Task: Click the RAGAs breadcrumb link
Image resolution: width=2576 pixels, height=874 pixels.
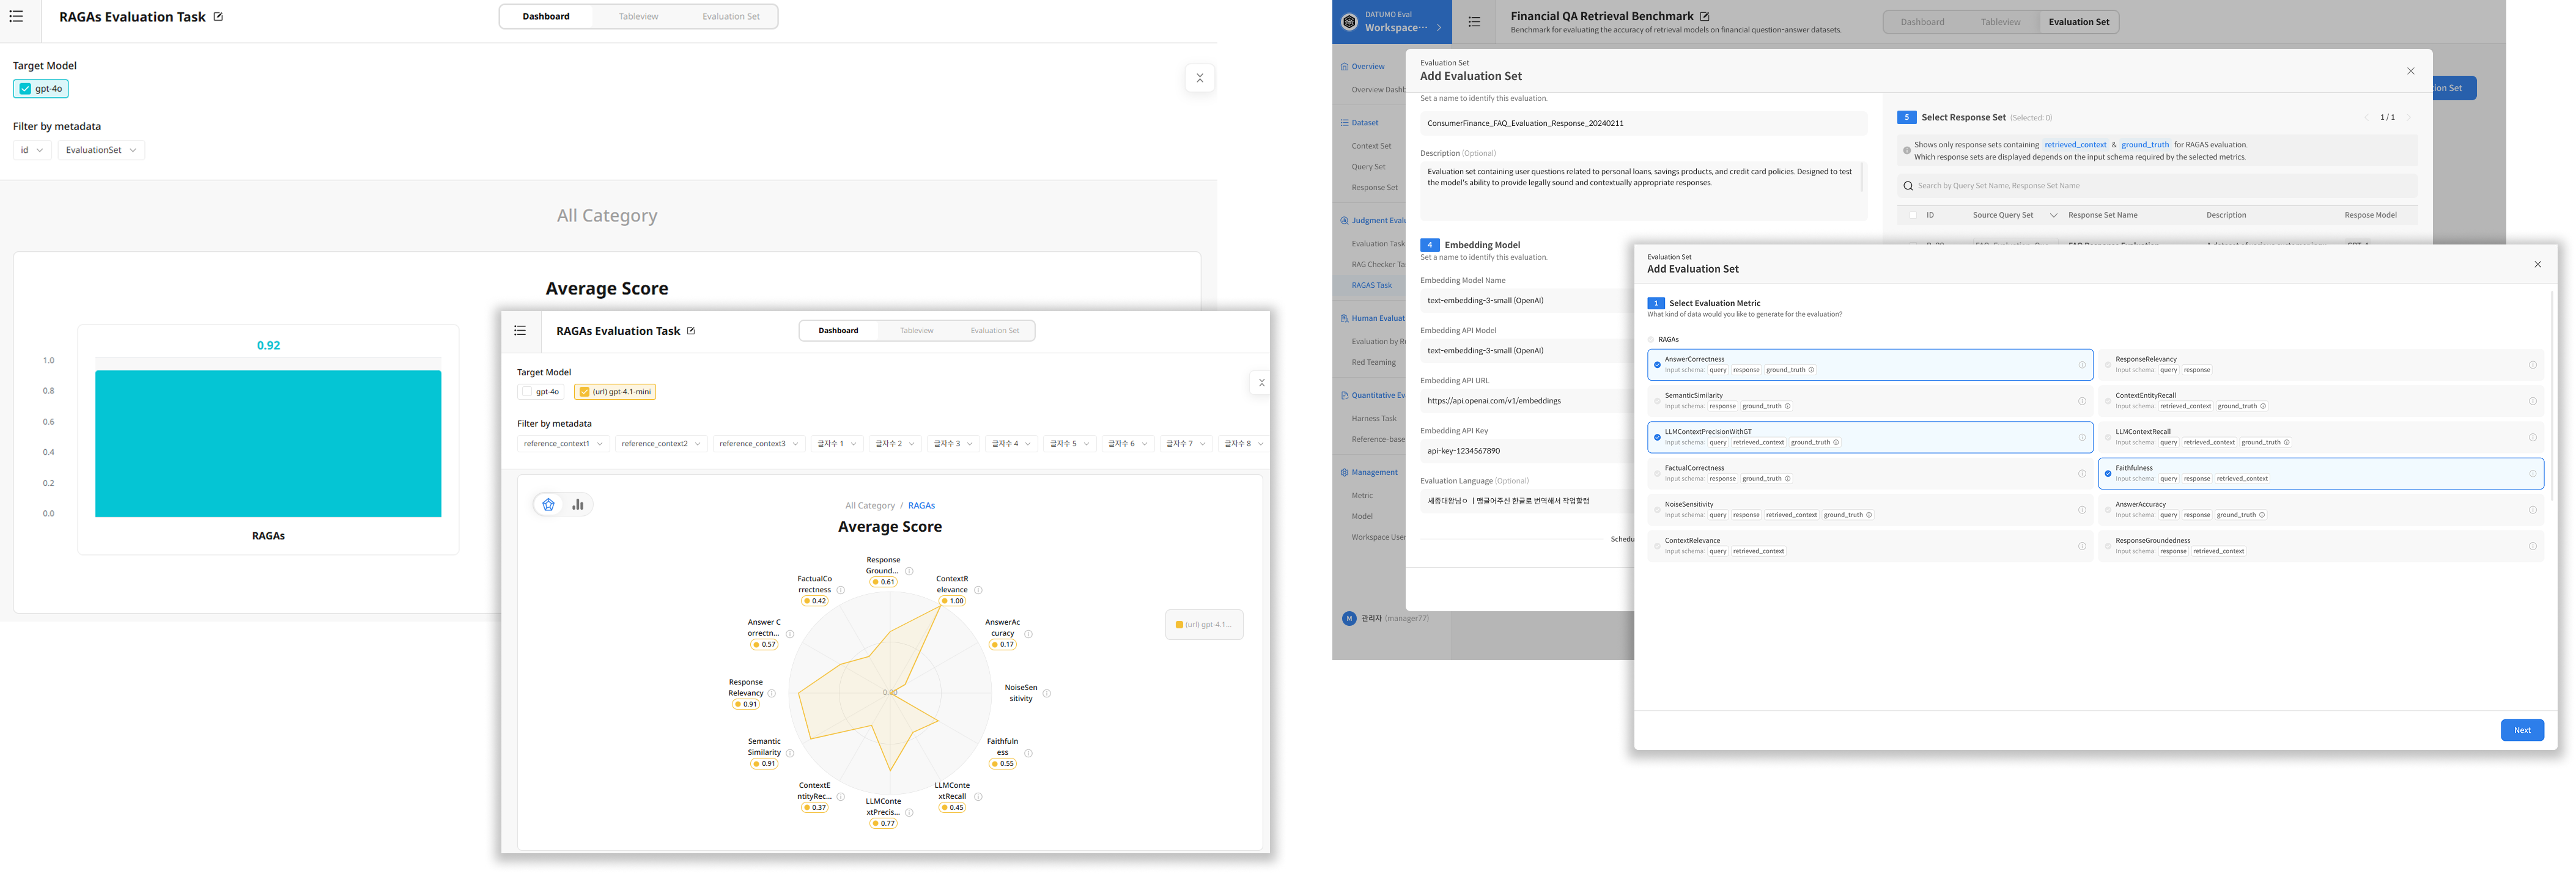Action: pyautogui.click(x=921, y=506)
